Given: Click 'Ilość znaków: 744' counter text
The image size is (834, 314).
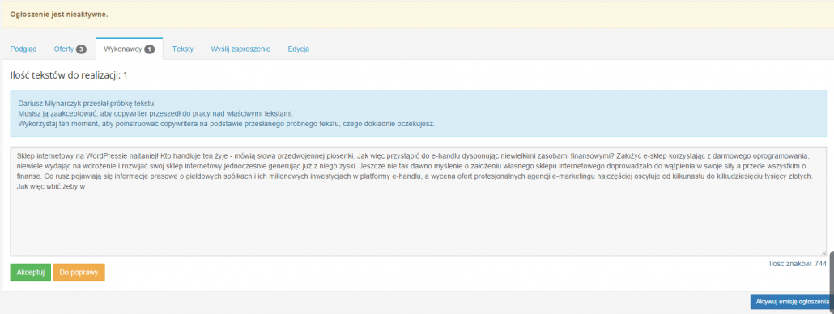Looking at the screenshot, I should click(798, 264).
